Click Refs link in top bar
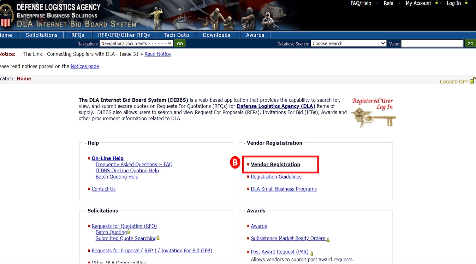Viewport: 476px width, 264px height. [x=388, y=3]
